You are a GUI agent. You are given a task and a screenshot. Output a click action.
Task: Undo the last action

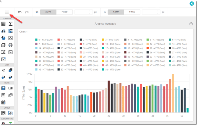point(20,12)
